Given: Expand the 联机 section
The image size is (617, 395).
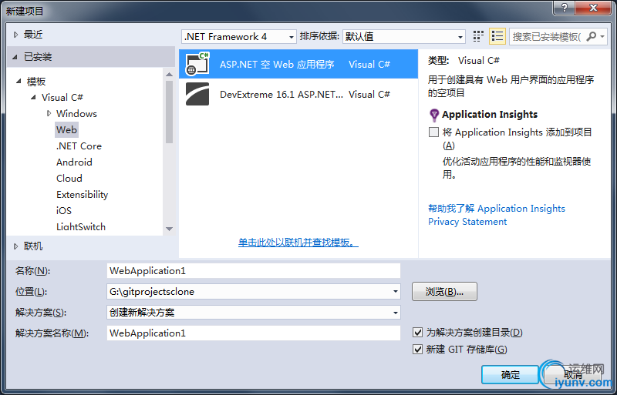Looking at the screenshot, I should [15, 246].
